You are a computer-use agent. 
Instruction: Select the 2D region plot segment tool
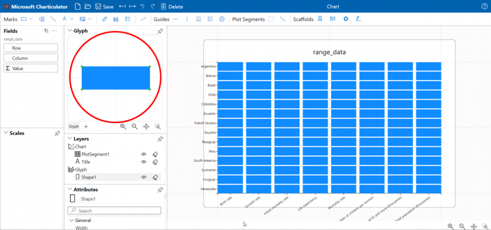(271, 19)
